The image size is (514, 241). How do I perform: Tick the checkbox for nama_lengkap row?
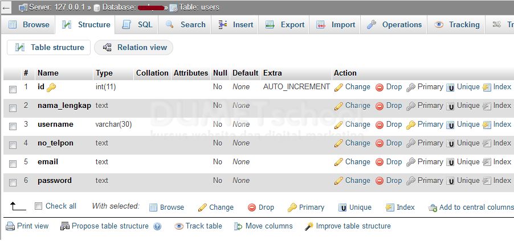(x=13, y=108)
